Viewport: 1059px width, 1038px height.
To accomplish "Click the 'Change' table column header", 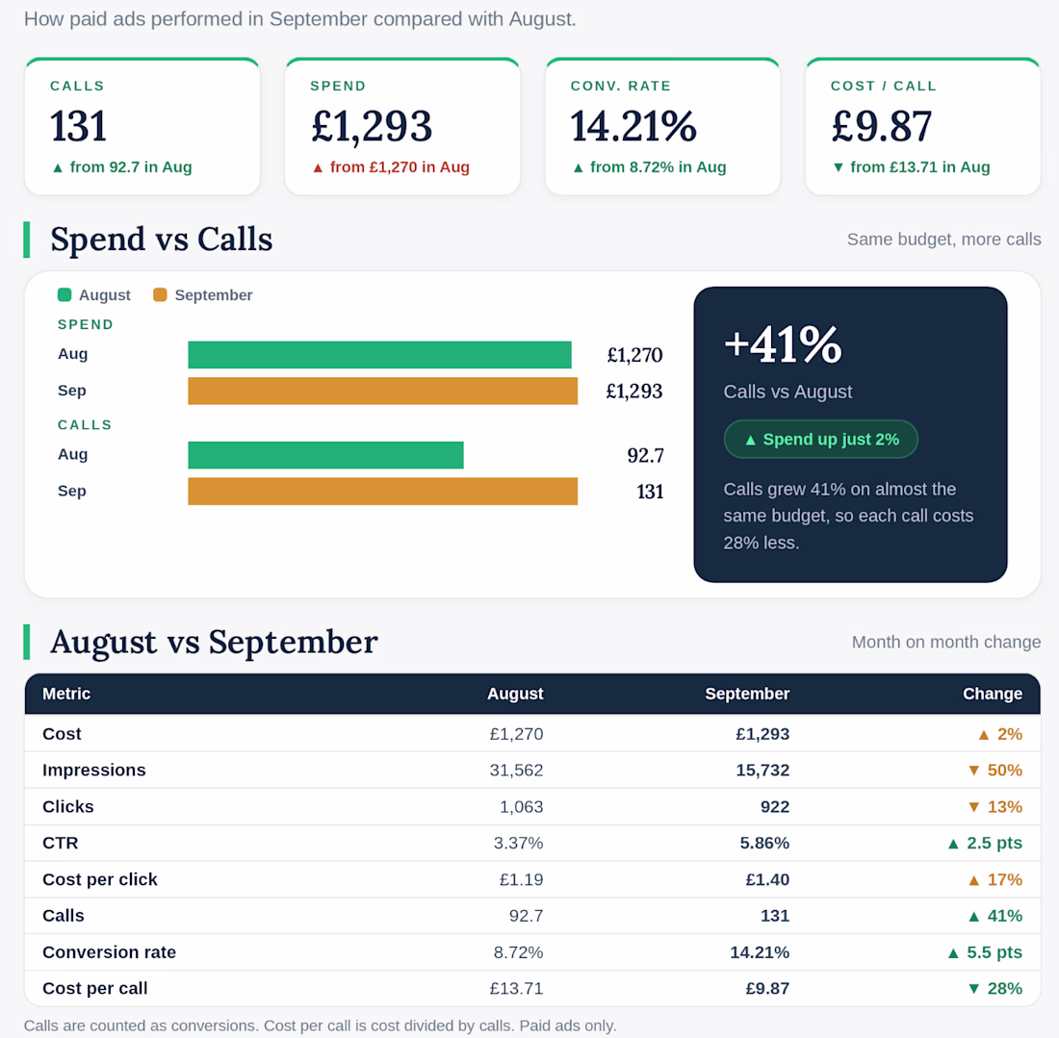I will (x=993, y=694).
